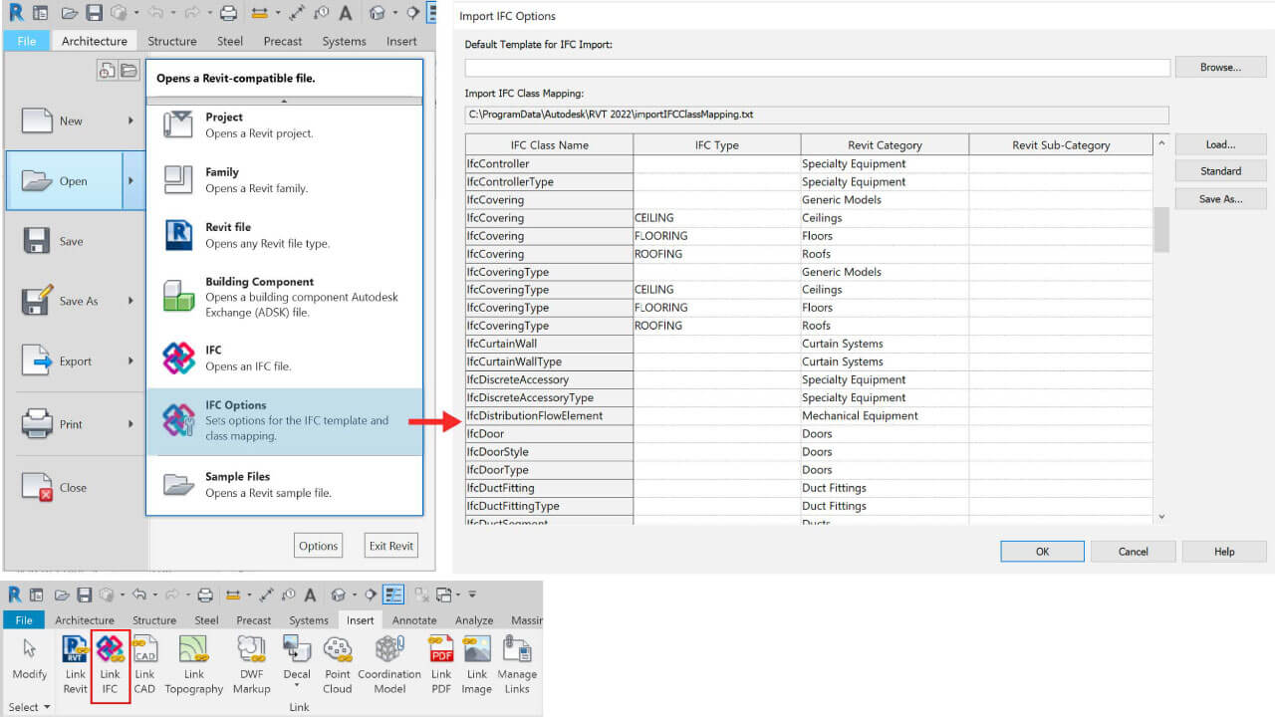
Task: Switch to Analyze tab in bottom ribbon
Action: [x=474, y=620]
